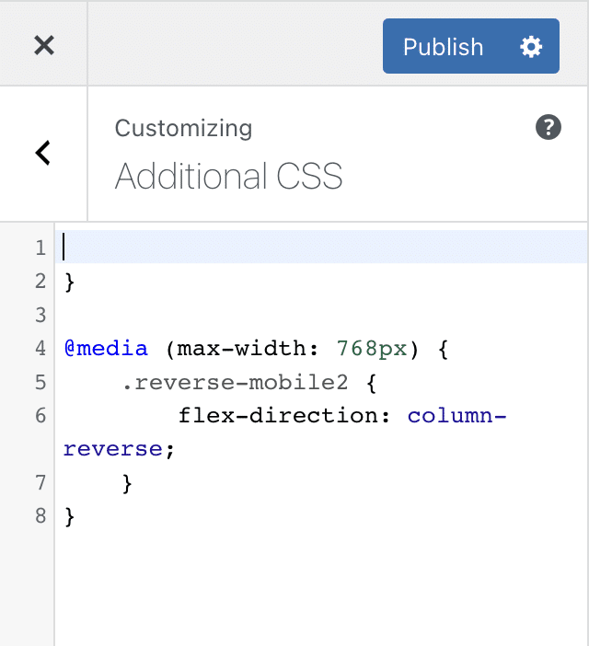Click the closing brace on line 8
The height and width of the screenshot is (646, 589).
click(70, 516)
